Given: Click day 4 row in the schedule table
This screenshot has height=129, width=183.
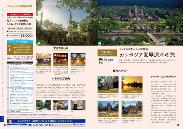Looking at the screenshot, I should click(20, 111).
